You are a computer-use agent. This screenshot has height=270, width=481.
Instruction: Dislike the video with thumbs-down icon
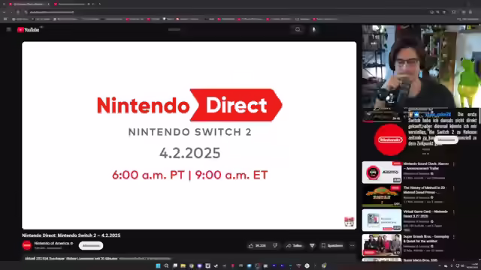[275, 245]
